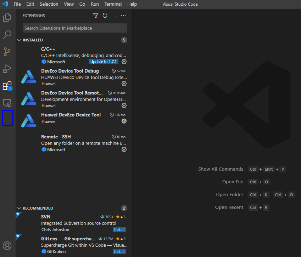Select the C/C++ extension entry
301x257 pixels.
(x=73, y=55)
